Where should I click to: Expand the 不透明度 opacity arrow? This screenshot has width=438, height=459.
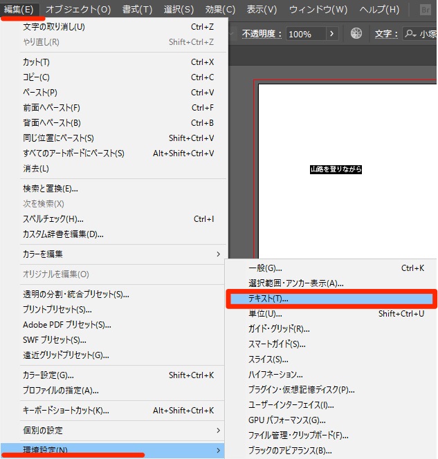click(x=331, y=34)
